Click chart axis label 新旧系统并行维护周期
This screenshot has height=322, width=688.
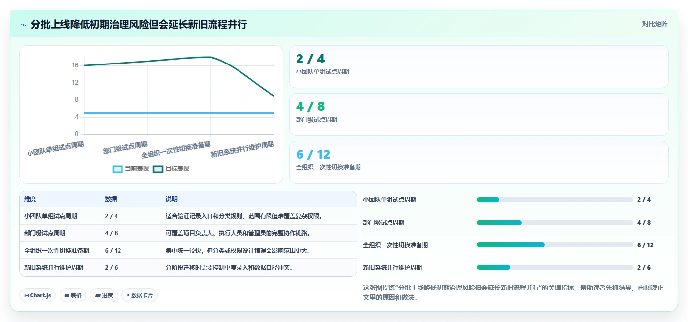(242, 149)
